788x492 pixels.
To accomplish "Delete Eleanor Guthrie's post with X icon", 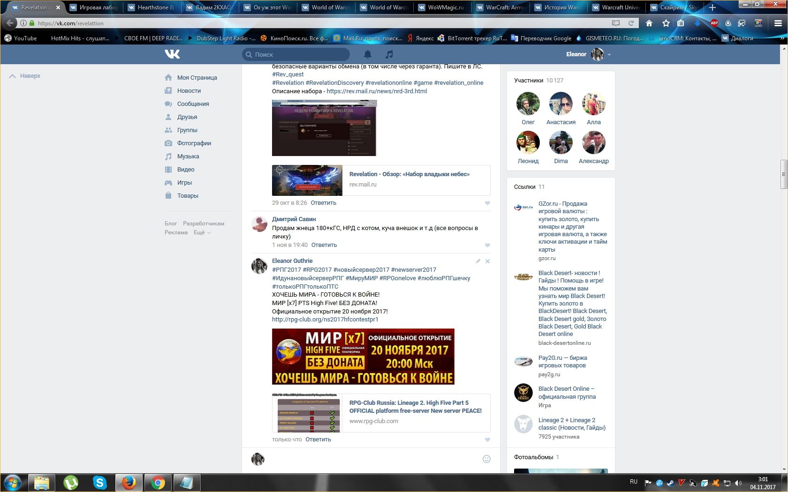I will point(487,261).
